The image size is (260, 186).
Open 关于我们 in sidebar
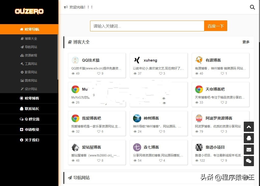29,140
